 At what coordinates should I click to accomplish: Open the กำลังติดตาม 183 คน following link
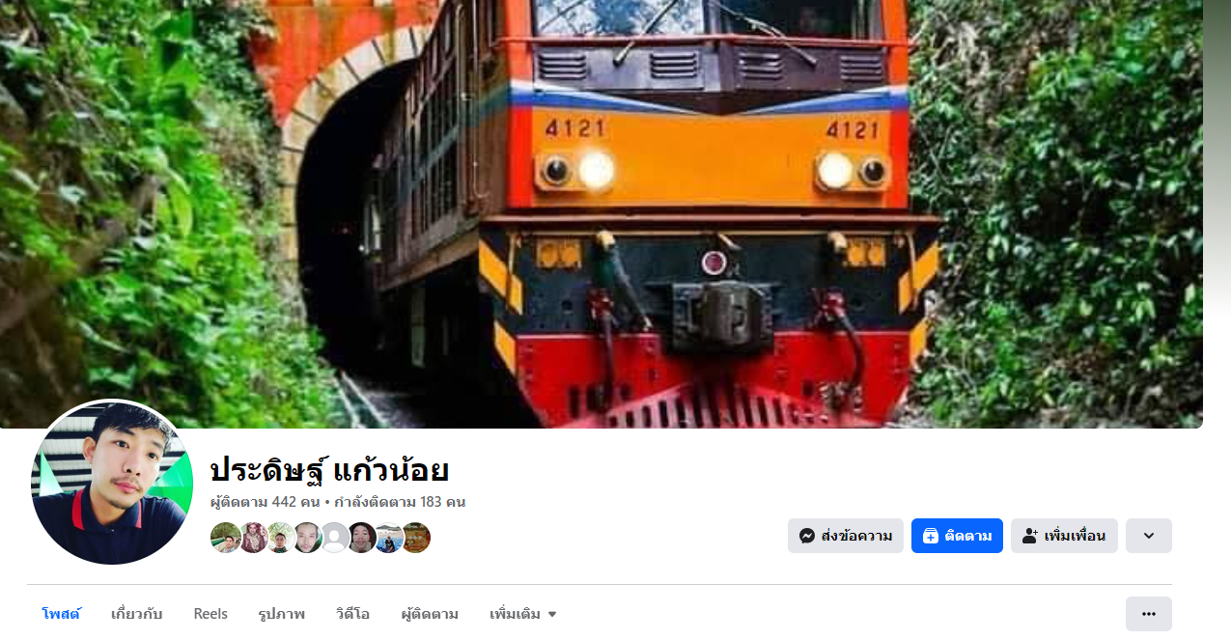(401, 502)
